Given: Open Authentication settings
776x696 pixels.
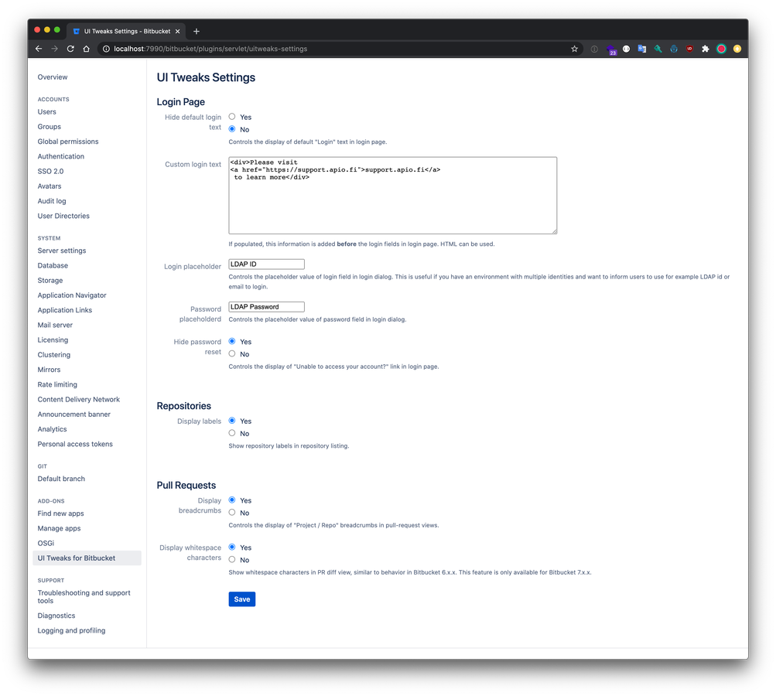Looking at the screenshot, I should pos(61,156).
